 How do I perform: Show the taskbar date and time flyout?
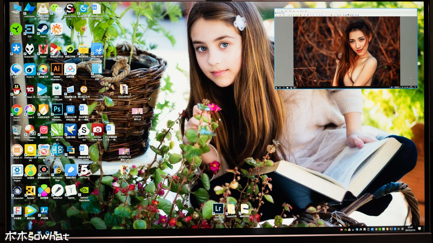pos(410,229)
